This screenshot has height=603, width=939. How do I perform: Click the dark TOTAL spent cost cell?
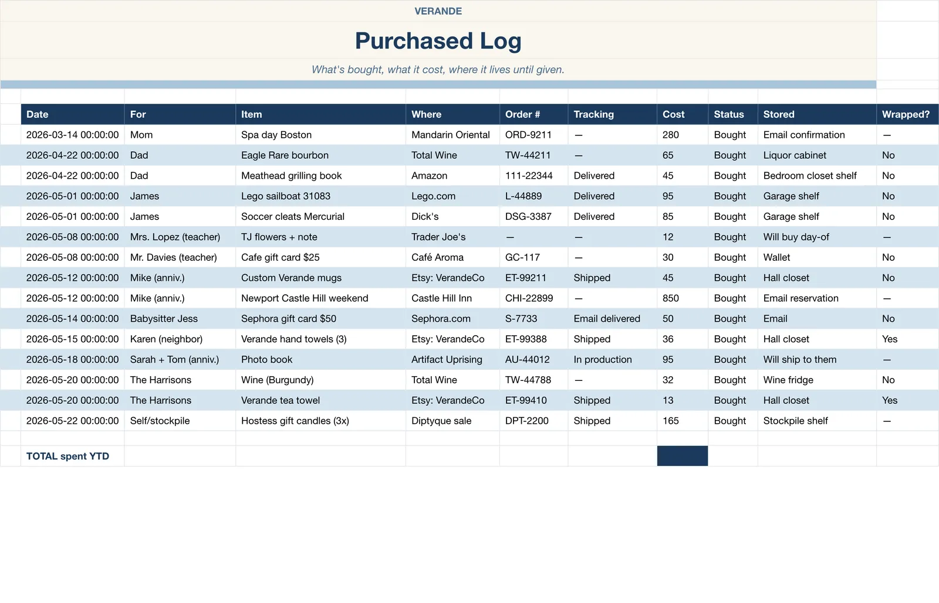tap(683, 456)
